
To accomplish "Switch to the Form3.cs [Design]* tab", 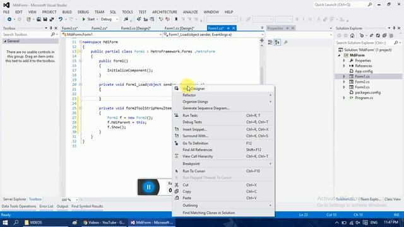I will click(136, 28).
